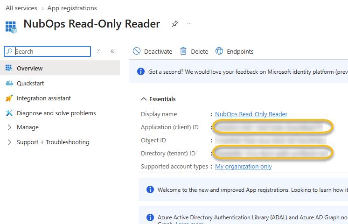Go to All services breadcrumb
The width and height of the screenshot is (348, 224).
pos(21,8)
